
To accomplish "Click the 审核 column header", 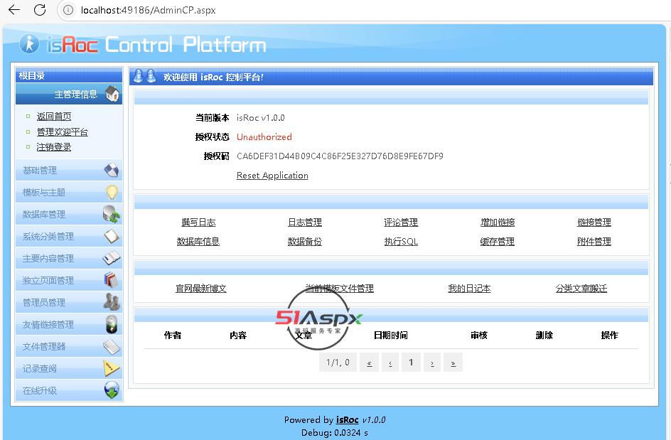I will click(479, 335).
